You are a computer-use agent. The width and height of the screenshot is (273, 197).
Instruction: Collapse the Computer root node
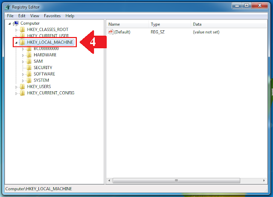(9, 24)
